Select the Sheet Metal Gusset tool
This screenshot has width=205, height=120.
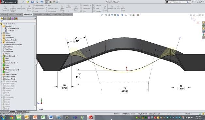62,9
